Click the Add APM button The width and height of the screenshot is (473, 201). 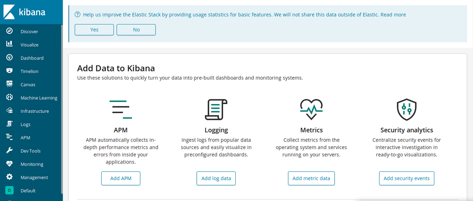tap(121, 178)
